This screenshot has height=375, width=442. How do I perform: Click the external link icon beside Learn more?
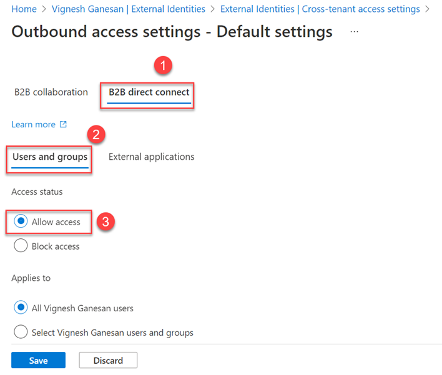coord(63,124)
